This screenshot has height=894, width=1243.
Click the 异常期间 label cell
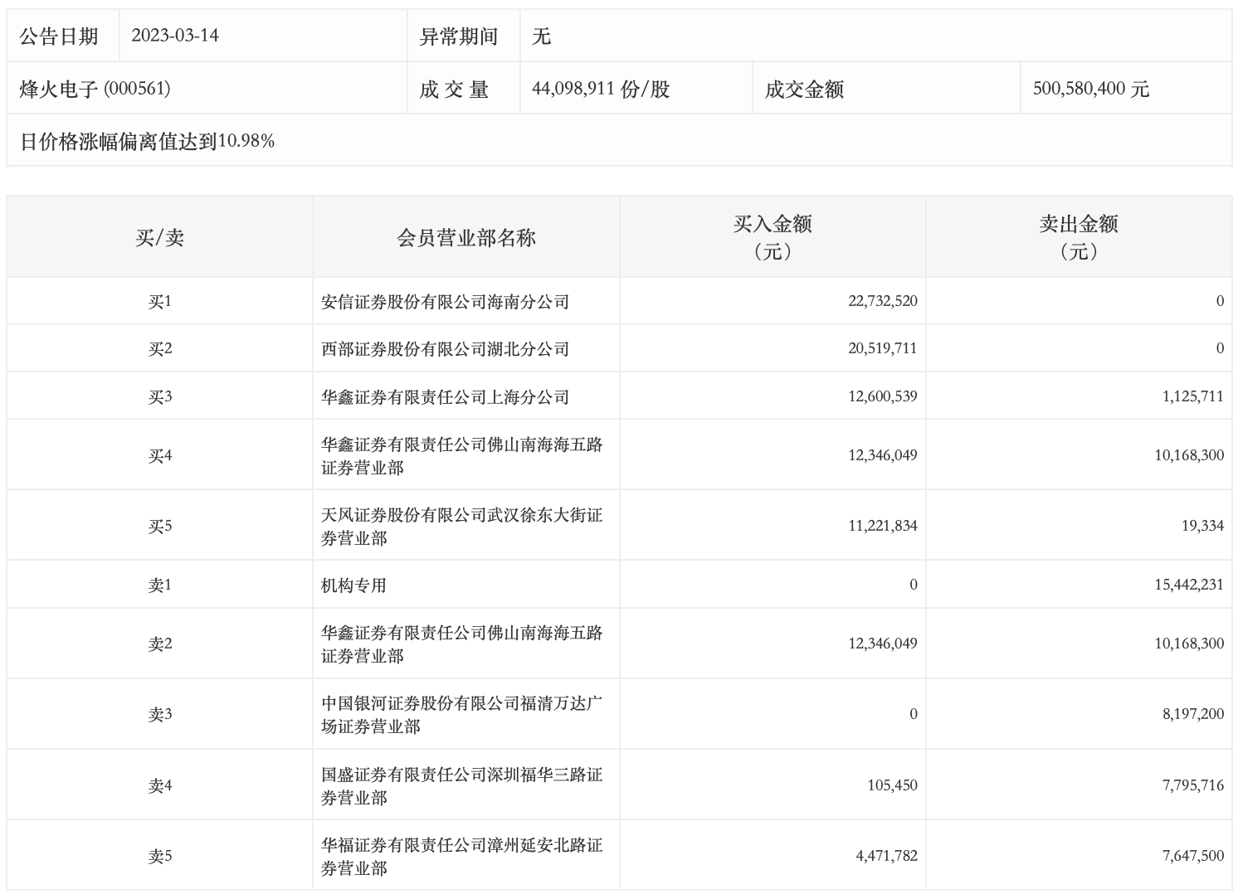[459, 36]
